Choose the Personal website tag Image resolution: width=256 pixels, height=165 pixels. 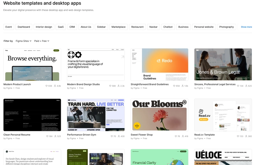[204, 27]
